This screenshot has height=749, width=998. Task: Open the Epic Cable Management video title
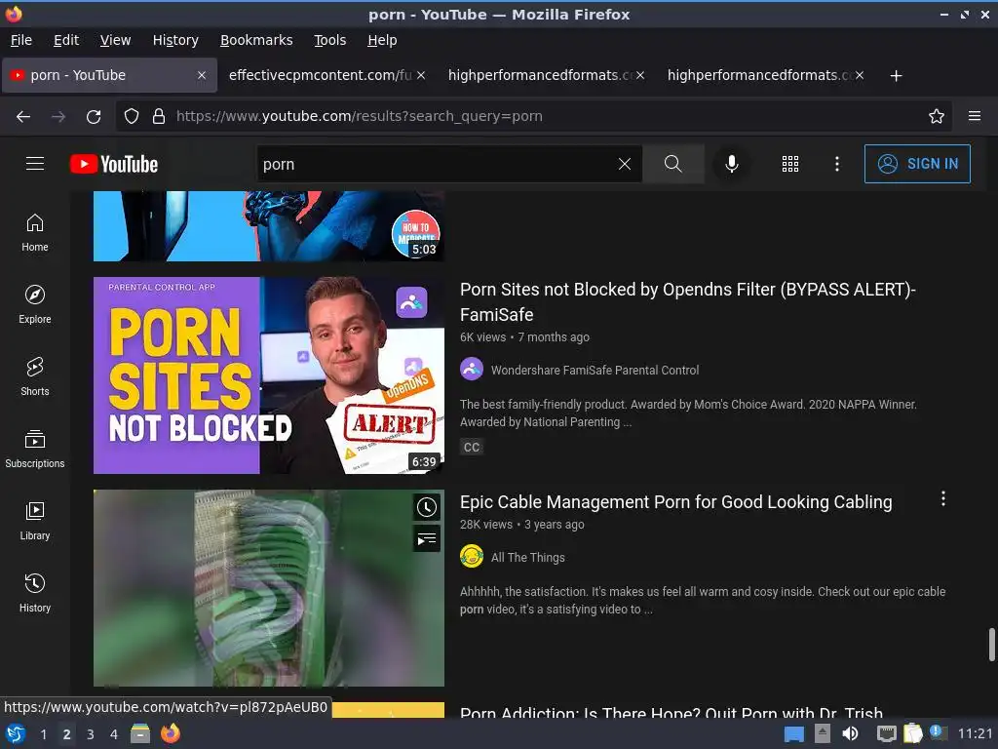(676, 502)
